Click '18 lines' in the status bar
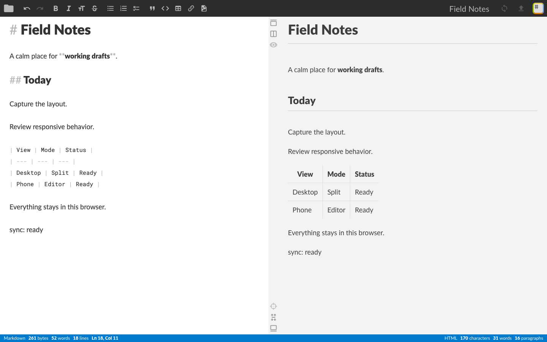The image size is (547, 342). (81, 338)
